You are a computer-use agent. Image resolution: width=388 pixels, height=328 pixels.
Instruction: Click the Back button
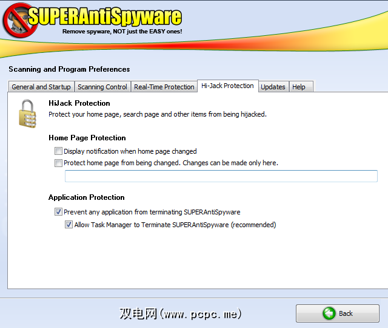click(x=338, y=313)
